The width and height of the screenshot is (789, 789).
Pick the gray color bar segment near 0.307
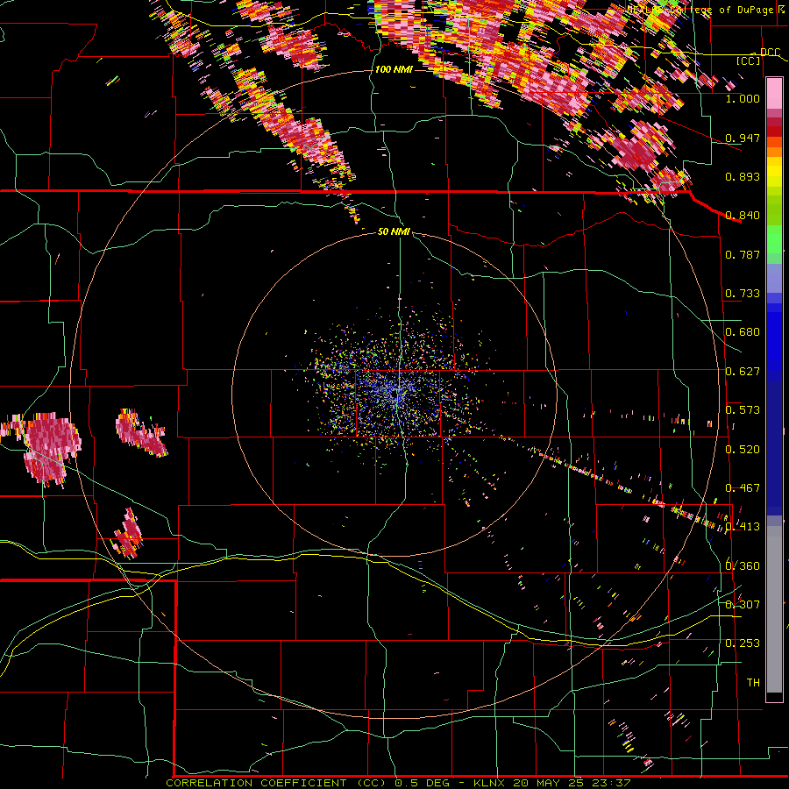pyautogui.click(x=774, y=609)
